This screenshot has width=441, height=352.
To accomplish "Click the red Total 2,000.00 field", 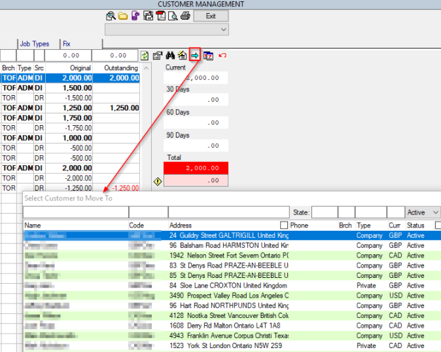I will point(196,168).
